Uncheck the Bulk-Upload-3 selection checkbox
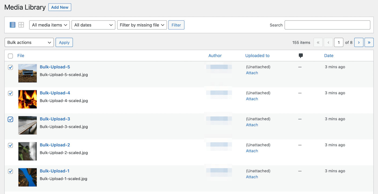 point(10,119)
